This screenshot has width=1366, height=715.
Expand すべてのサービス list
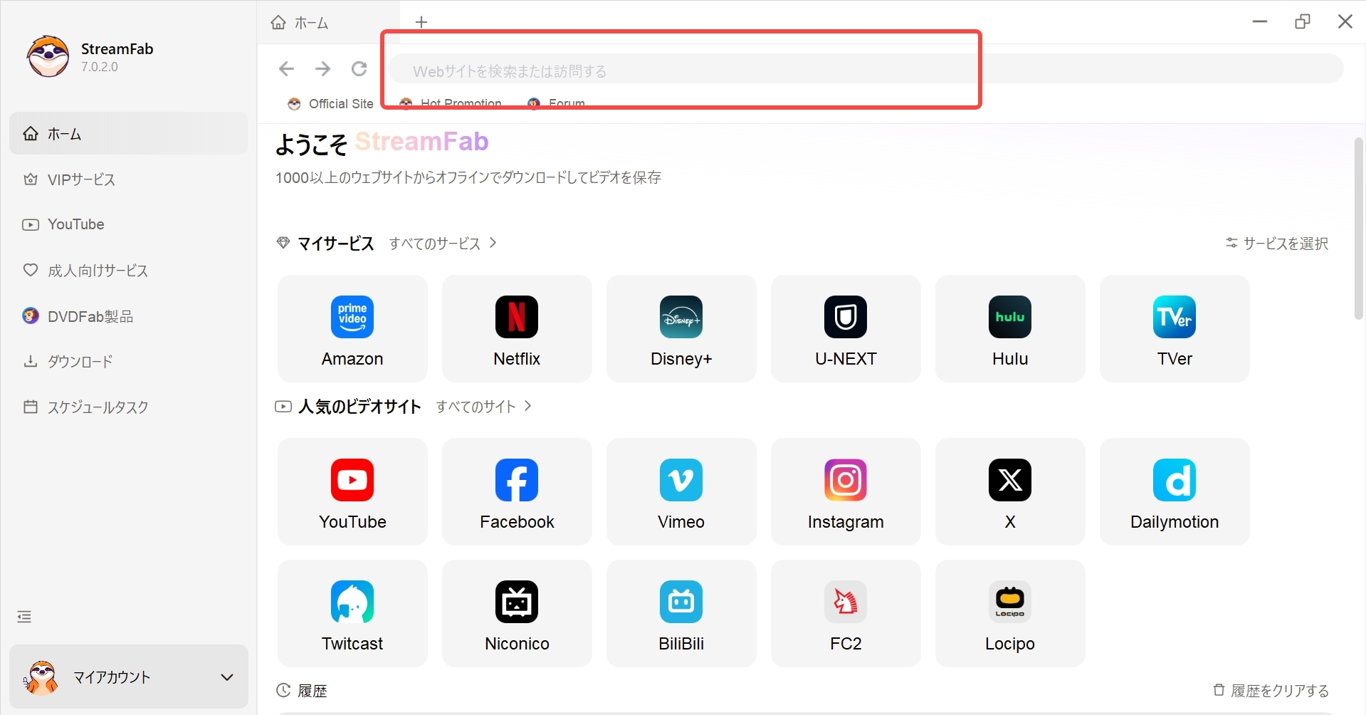443,244
